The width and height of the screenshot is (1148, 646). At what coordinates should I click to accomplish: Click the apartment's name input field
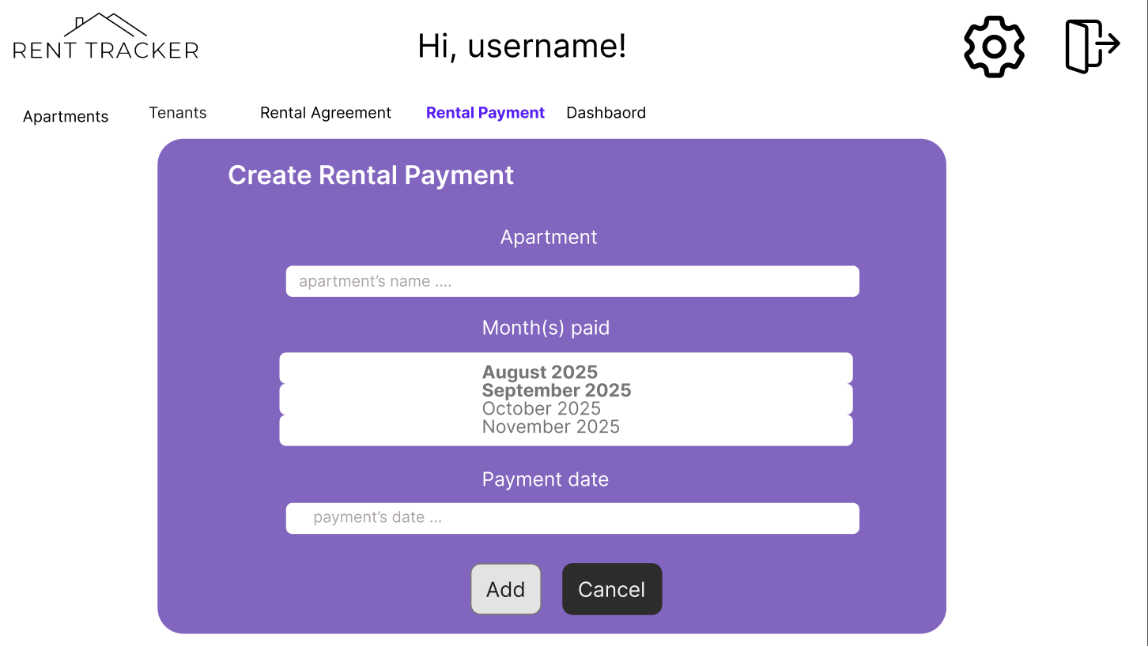572,281
